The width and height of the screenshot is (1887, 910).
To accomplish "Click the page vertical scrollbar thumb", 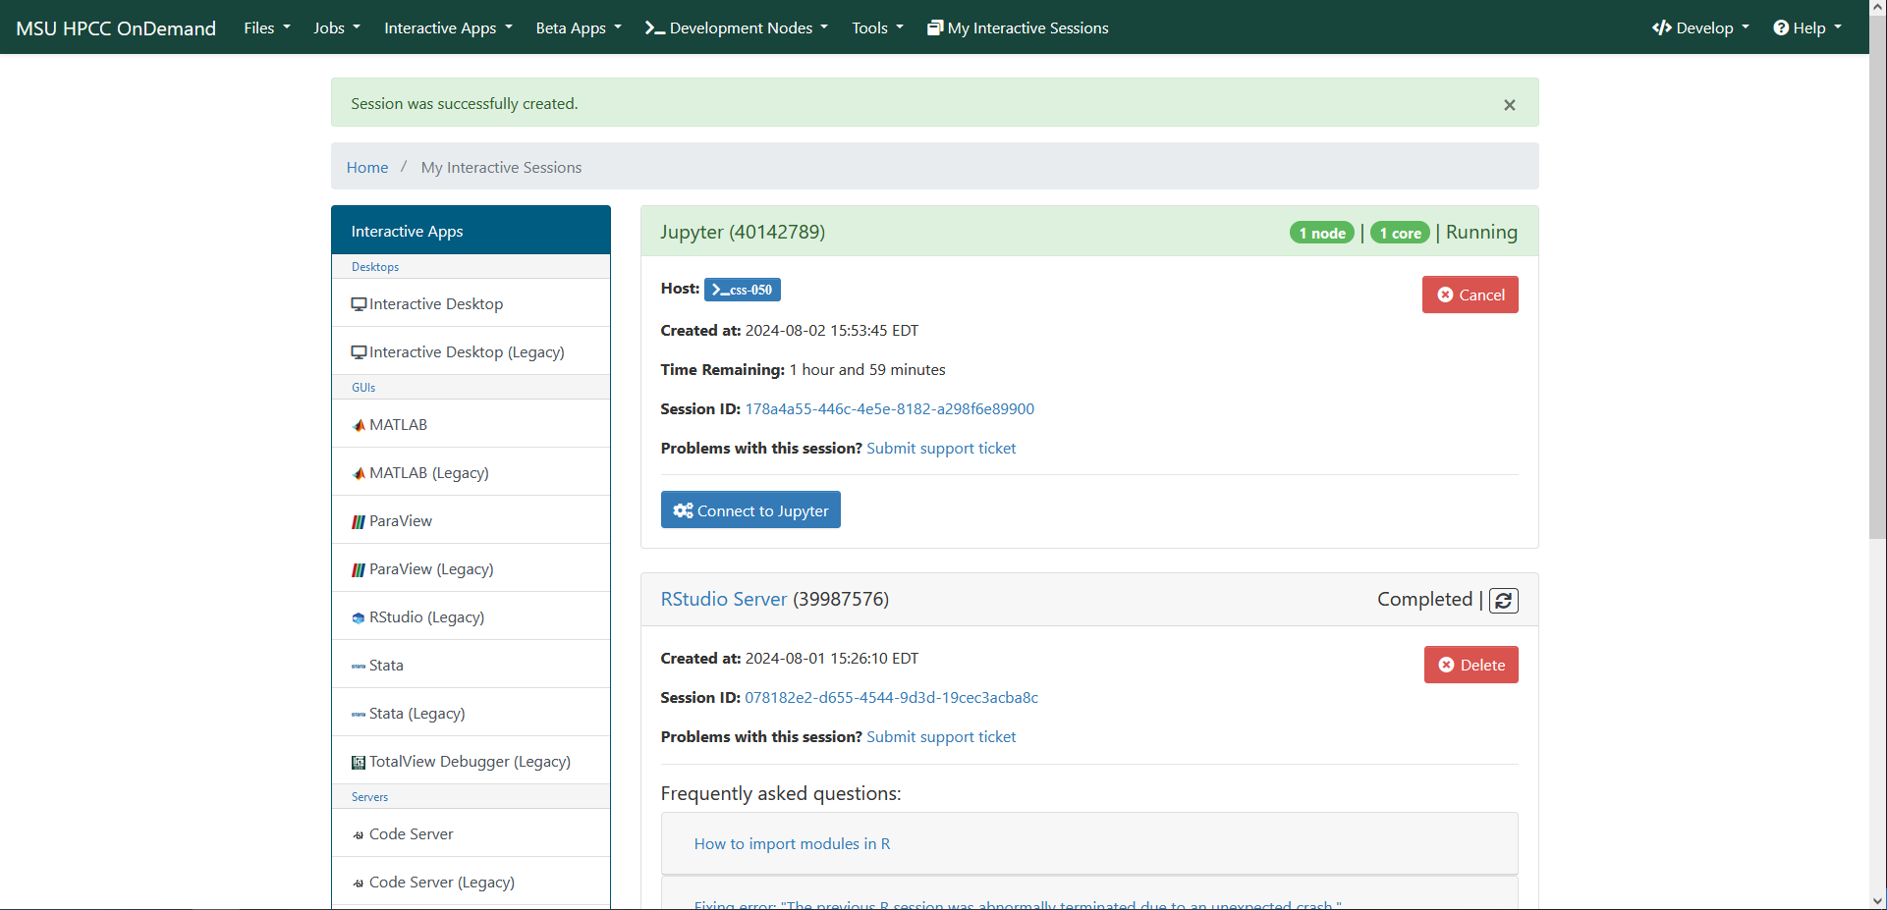I will 1877,277.
